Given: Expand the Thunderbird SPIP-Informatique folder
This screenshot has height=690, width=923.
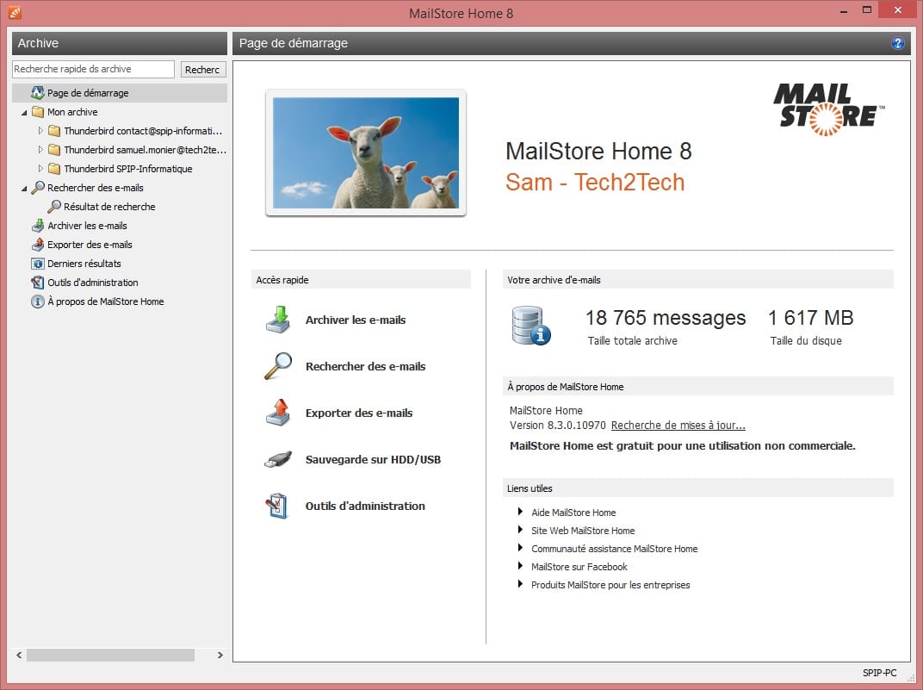Looking at the screenshot, I should coord(40,168).
